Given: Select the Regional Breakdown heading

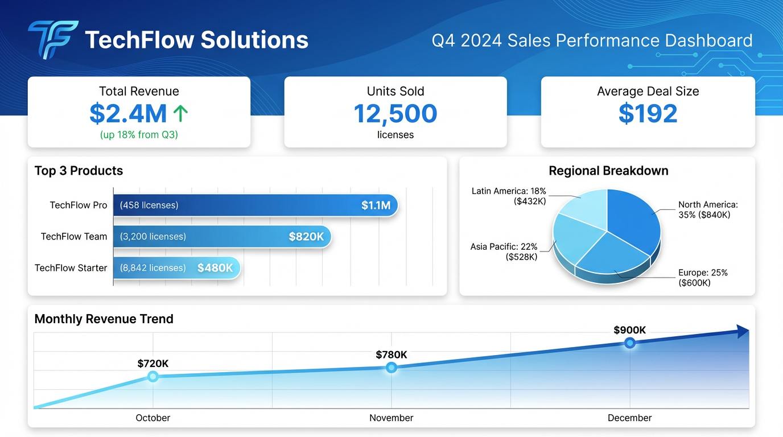Looking at the screenshot, I should pos(608,171).
